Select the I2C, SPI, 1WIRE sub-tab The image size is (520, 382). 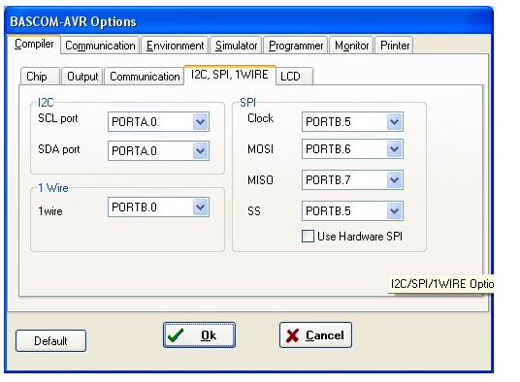pyautogui.click(x=230, y=75)
